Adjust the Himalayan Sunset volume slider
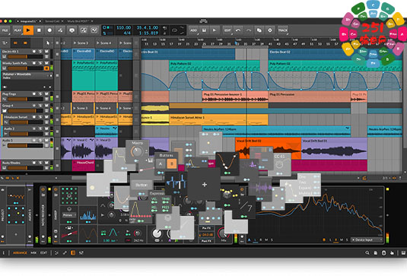Screen dimensions: 407x276 (x=25, y=122)
